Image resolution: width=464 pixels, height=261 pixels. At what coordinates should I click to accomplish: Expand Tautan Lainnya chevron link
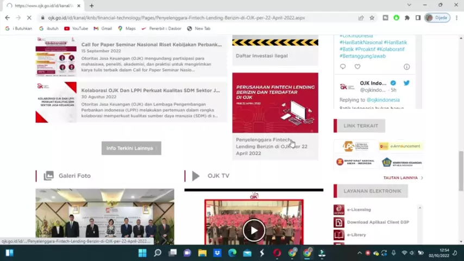(x=422, y=178)
